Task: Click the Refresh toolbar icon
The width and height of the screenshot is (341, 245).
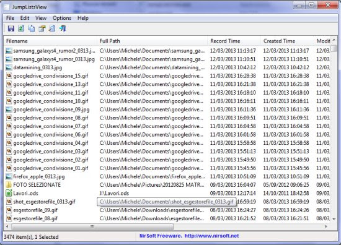Action: pyautogui.click(x=21, y=28)
